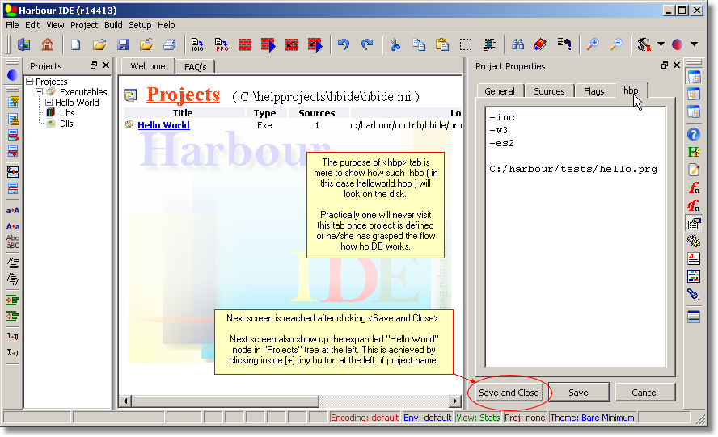Click inside the hbp text editor area
The width and height of the screenshot is (718, 437).
tap(574, 242)
